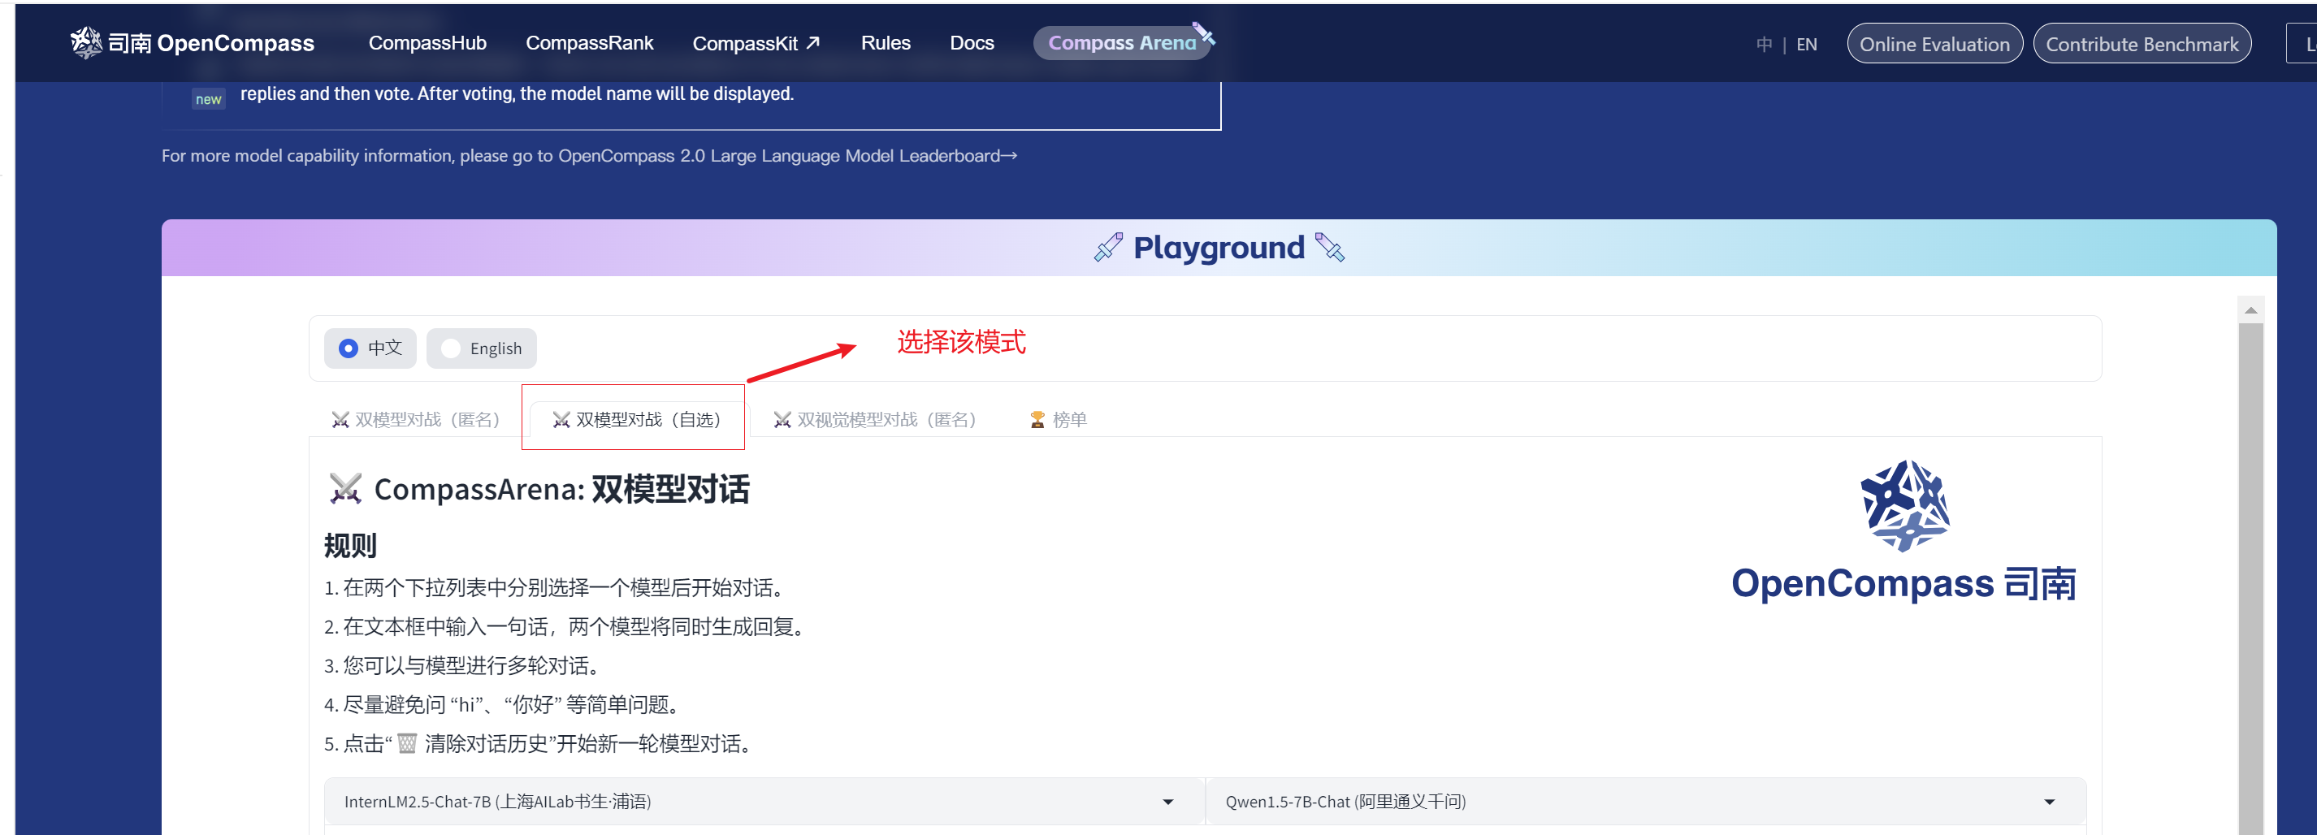Click the Contribute Benchmark button
2317x835 pixels.
[x=2142, y=44]
